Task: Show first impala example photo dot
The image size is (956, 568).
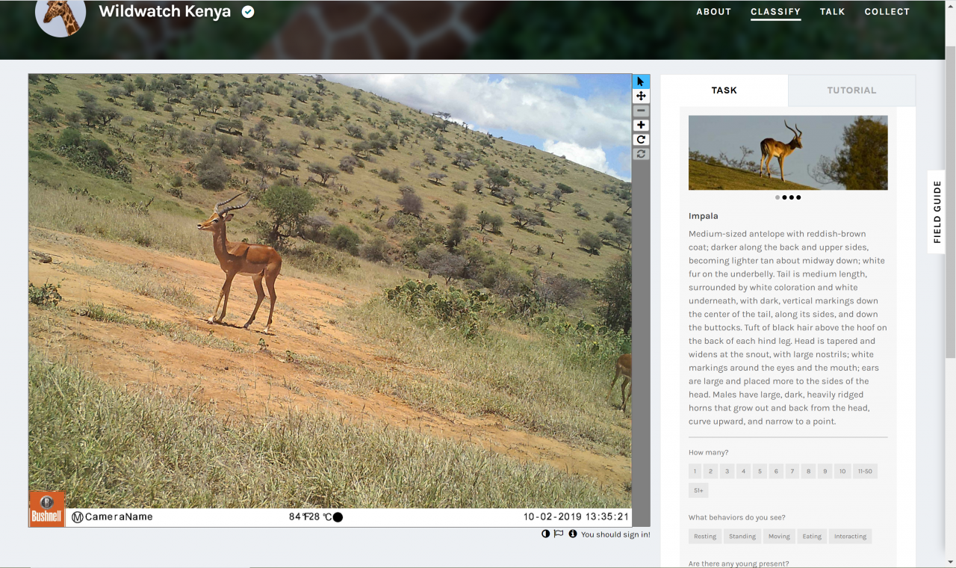Action: click(x=777, y=197)
